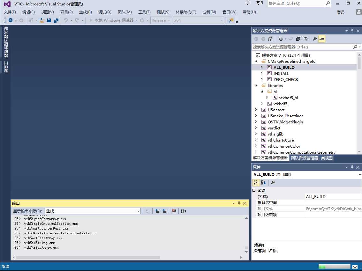Click the feedback speech bubble icon
Viewport: 362px width, 271px height.
pos(248,3)
